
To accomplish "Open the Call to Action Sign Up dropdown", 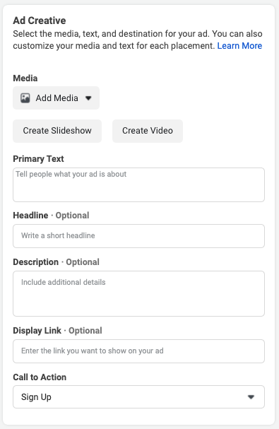I will pyautogui.click(x=138, y=396).
